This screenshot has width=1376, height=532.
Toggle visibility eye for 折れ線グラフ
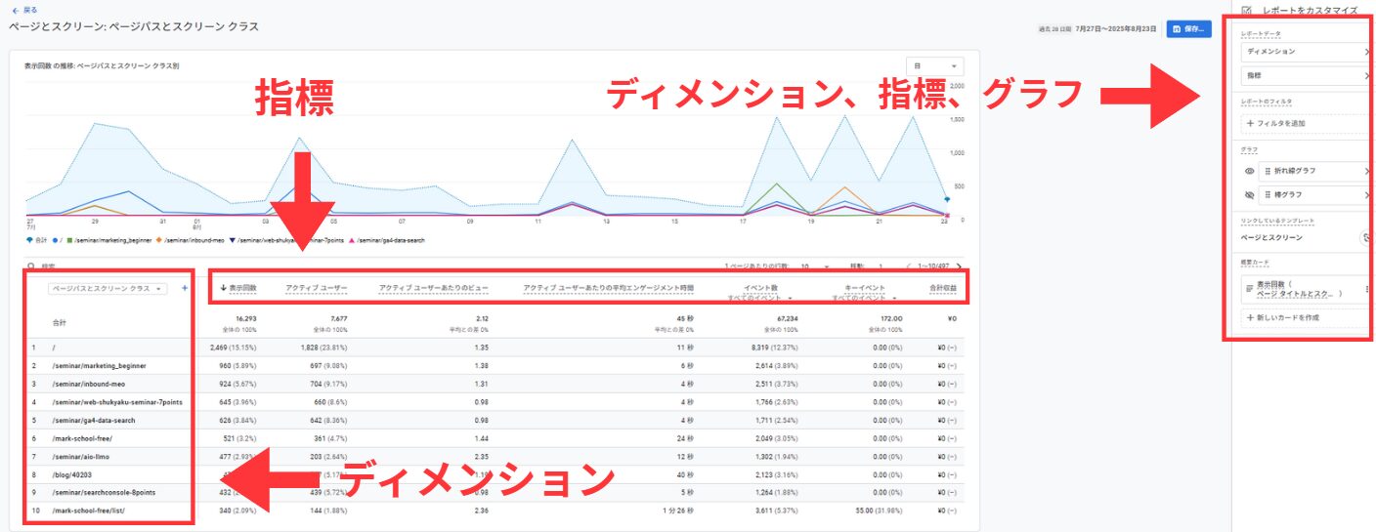pyautogui.click(x=1249, y=171)
